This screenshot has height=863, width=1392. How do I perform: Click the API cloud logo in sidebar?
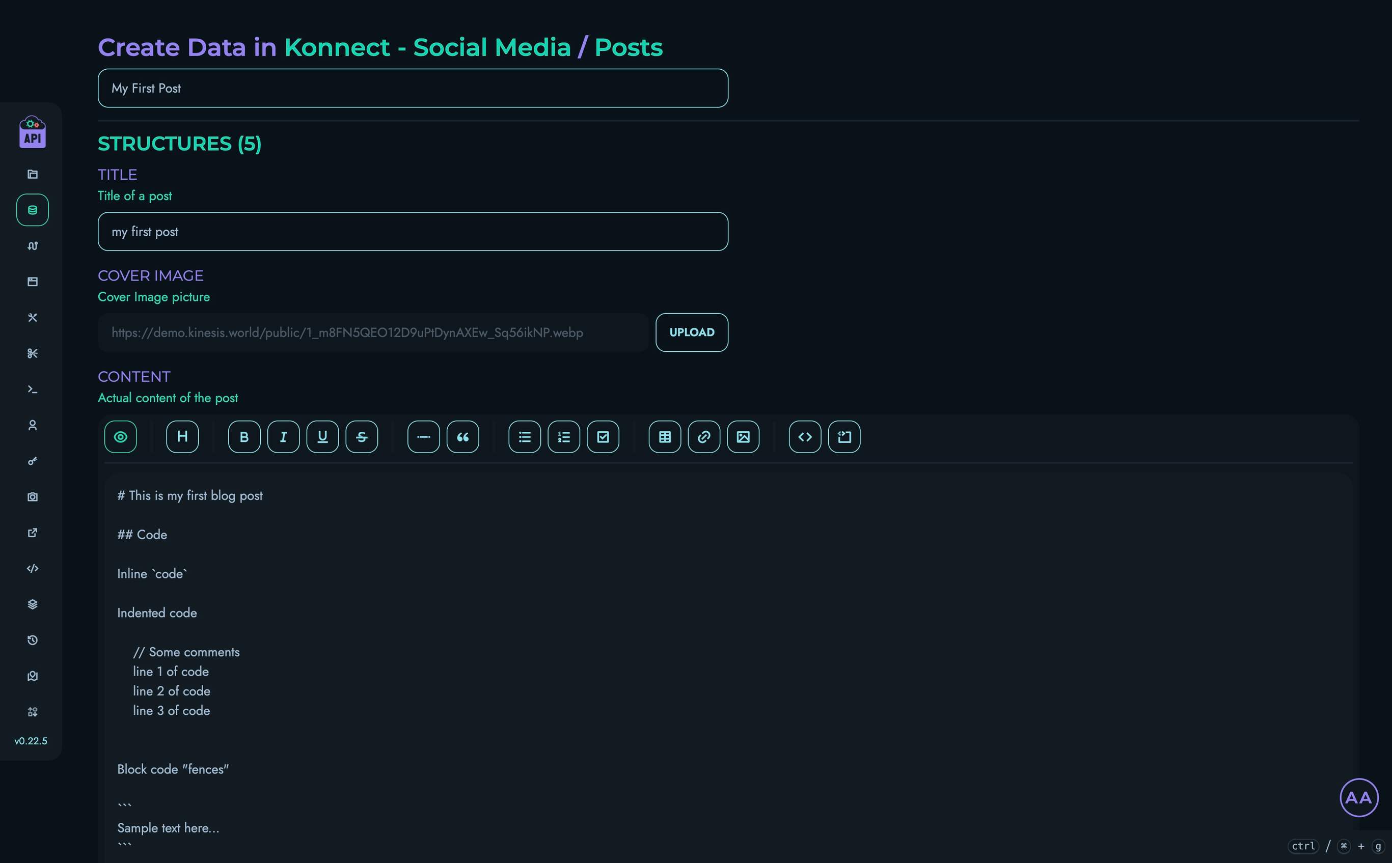[x=33, y=132]
